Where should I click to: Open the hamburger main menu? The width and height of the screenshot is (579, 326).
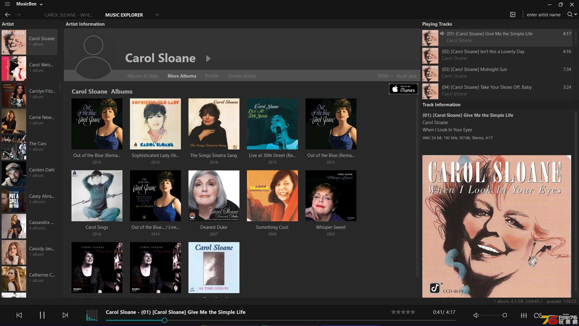[7, 4]
